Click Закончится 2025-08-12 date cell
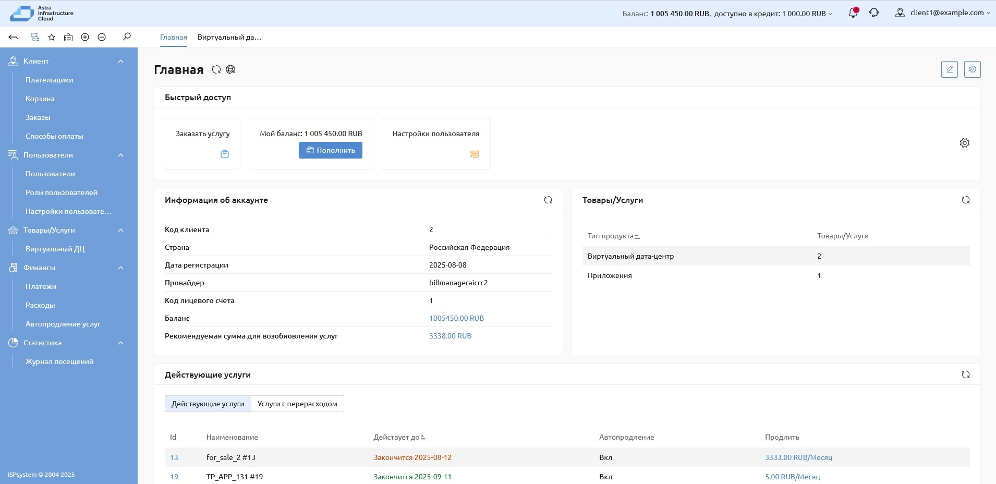 (x=412, y=457)
